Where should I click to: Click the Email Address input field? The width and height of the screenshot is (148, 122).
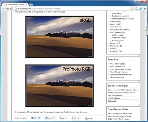123,98
